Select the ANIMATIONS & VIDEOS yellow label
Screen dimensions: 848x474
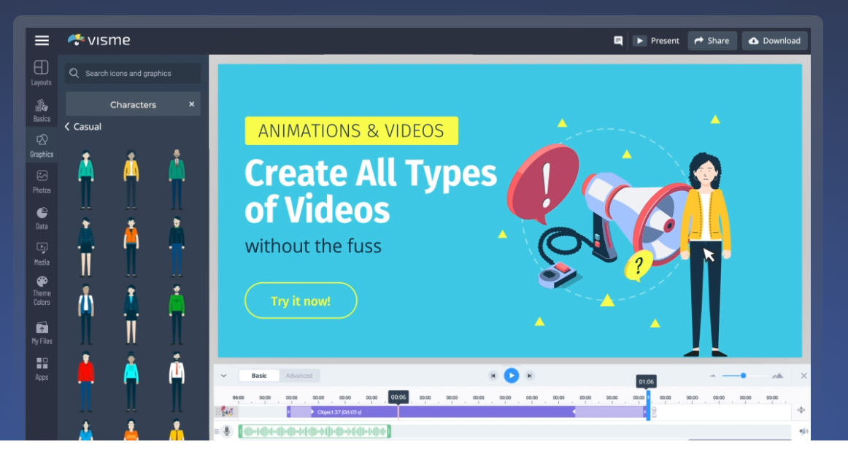tap(352, 131)
